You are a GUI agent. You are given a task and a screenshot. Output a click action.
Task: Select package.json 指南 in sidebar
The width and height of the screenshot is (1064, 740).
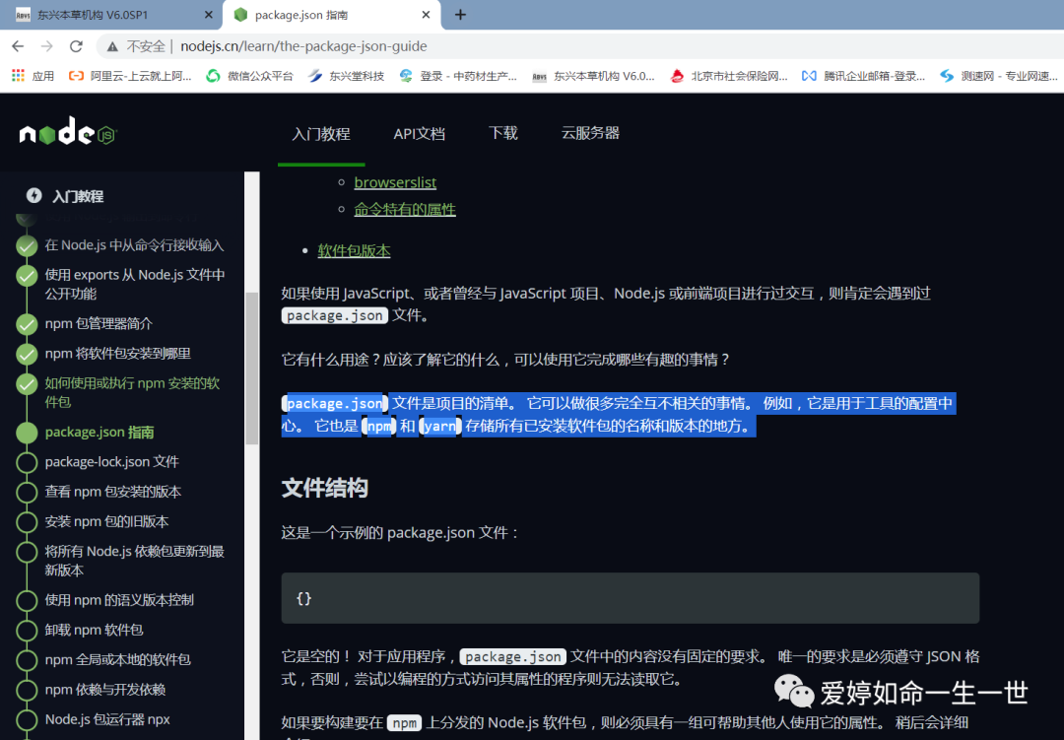[x=100, y=433]
